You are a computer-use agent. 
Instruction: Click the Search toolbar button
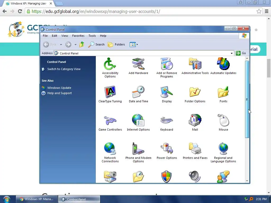click(x=96, y=44)
